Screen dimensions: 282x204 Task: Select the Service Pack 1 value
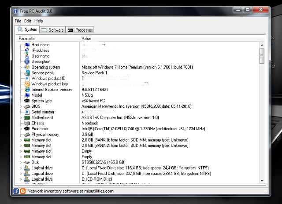point(94,73)
